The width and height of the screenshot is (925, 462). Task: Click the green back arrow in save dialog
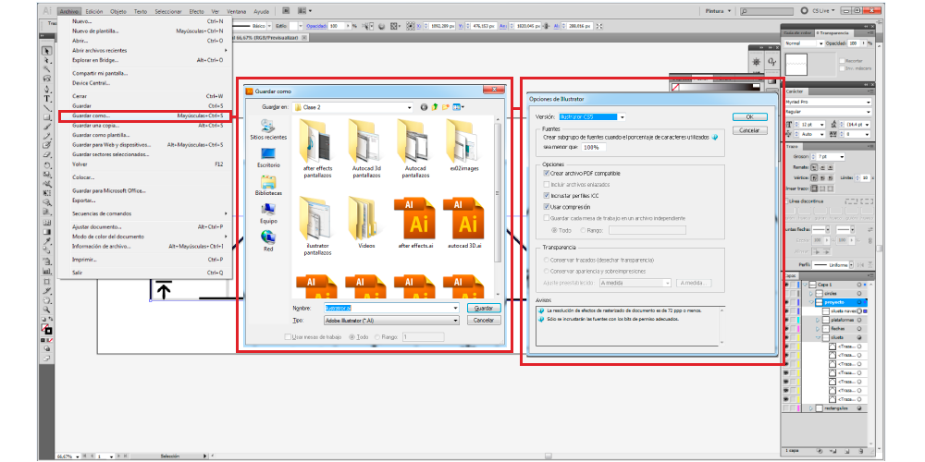424,107
